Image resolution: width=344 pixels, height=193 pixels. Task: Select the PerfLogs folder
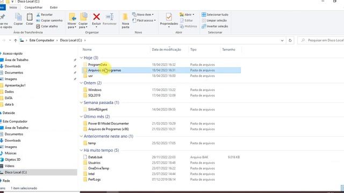(x=161, y=180)
